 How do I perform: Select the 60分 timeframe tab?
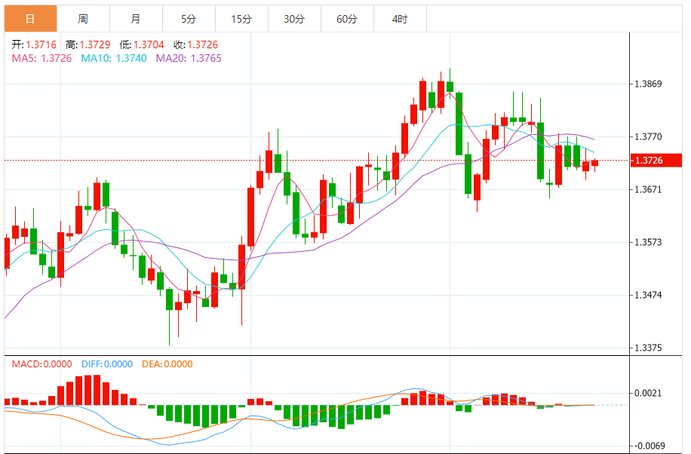click(x=348, y=19)
